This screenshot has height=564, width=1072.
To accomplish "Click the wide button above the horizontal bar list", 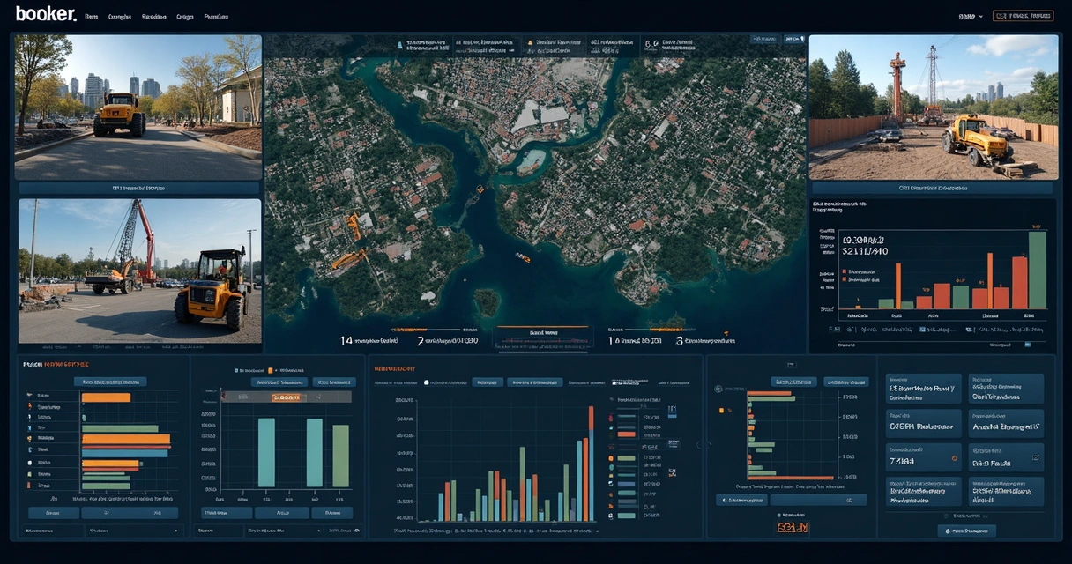I will pyautogui.click(x=110, y=382).
